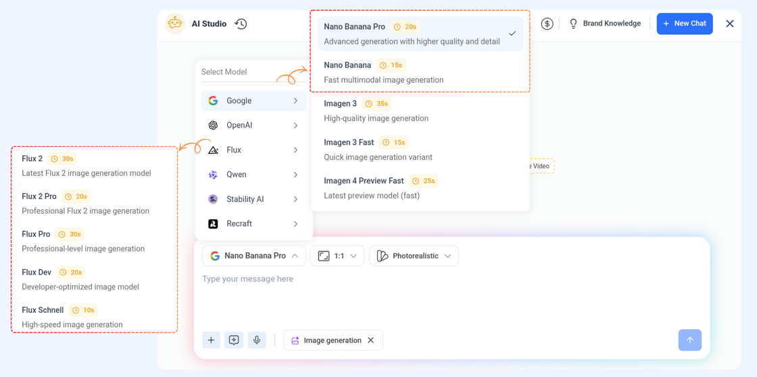The width and height of the screenshot is (757, 377).
Task: Click the add-media icon beside plus
Action: (x=234, y=340)
